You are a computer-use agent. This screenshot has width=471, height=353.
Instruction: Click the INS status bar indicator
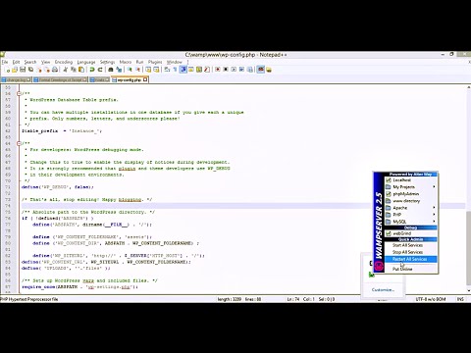click(x=460, y=299)
